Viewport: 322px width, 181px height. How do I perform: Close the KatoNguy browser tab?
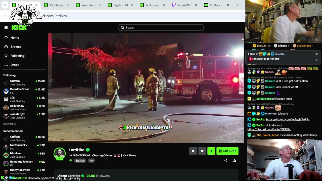(68, 5)
